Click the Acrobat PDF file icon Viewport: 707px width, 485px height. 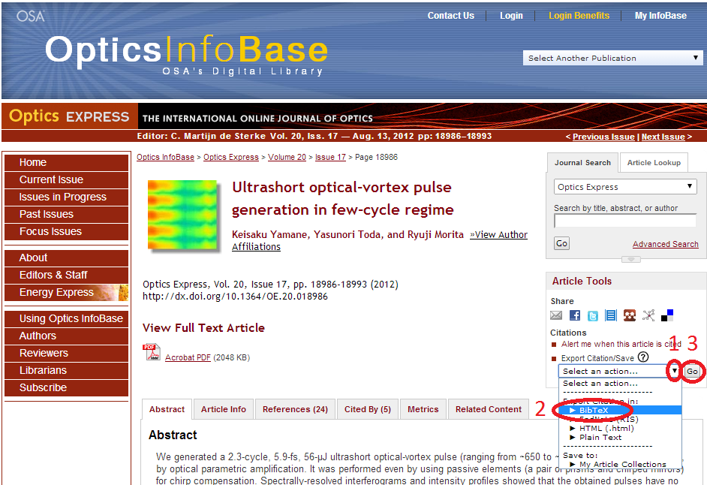(x=152, y=352)
